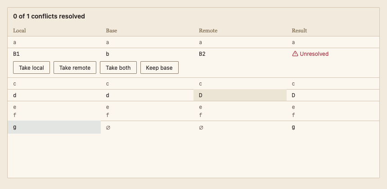Click the empty-set symbol in Remote column

[201, 127]
